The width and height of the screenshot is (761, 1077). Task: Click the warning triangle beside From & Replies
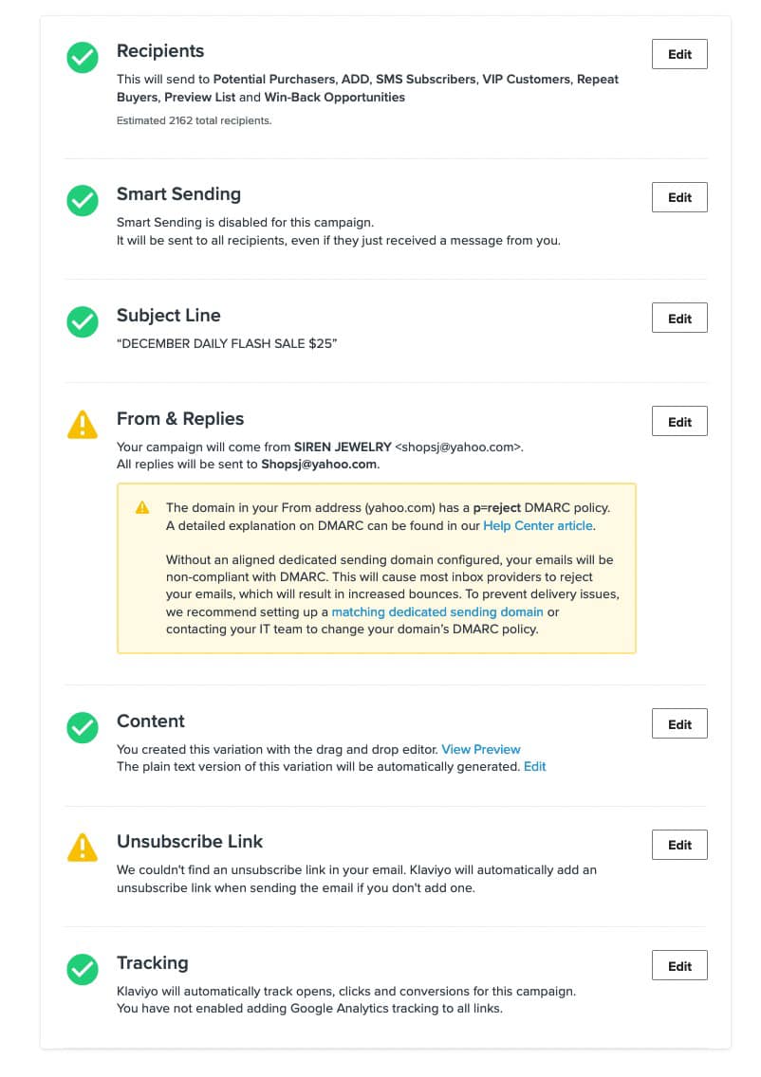[83, 425]
